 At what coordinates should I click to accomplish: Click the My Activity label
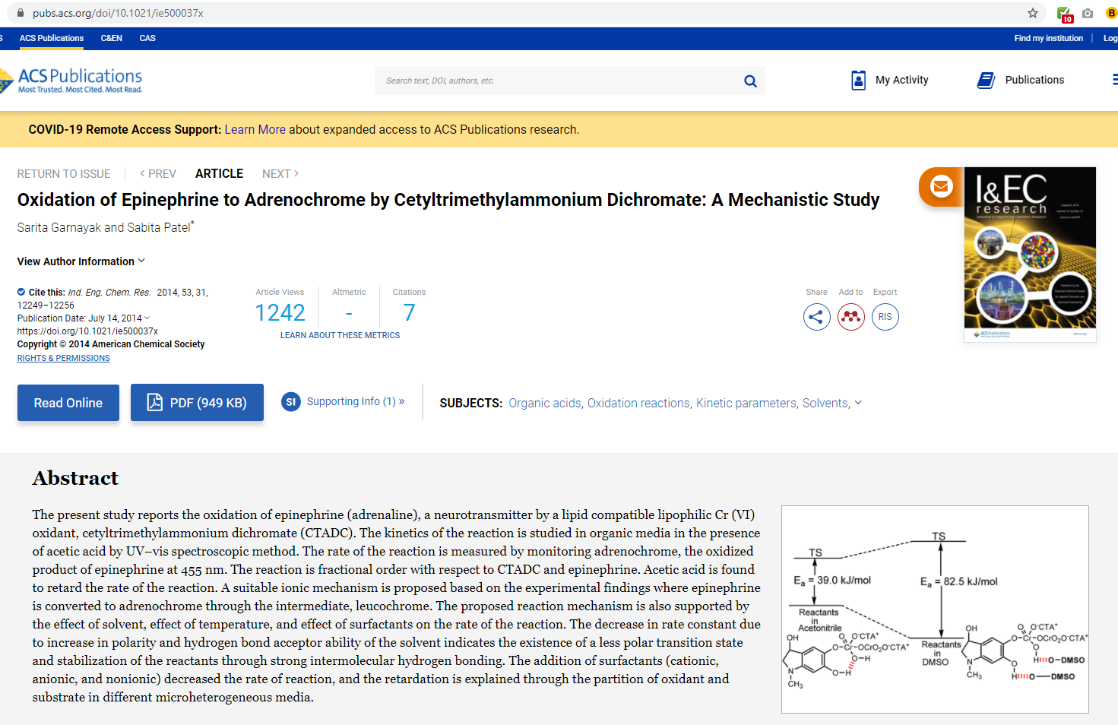pos(901,80)
